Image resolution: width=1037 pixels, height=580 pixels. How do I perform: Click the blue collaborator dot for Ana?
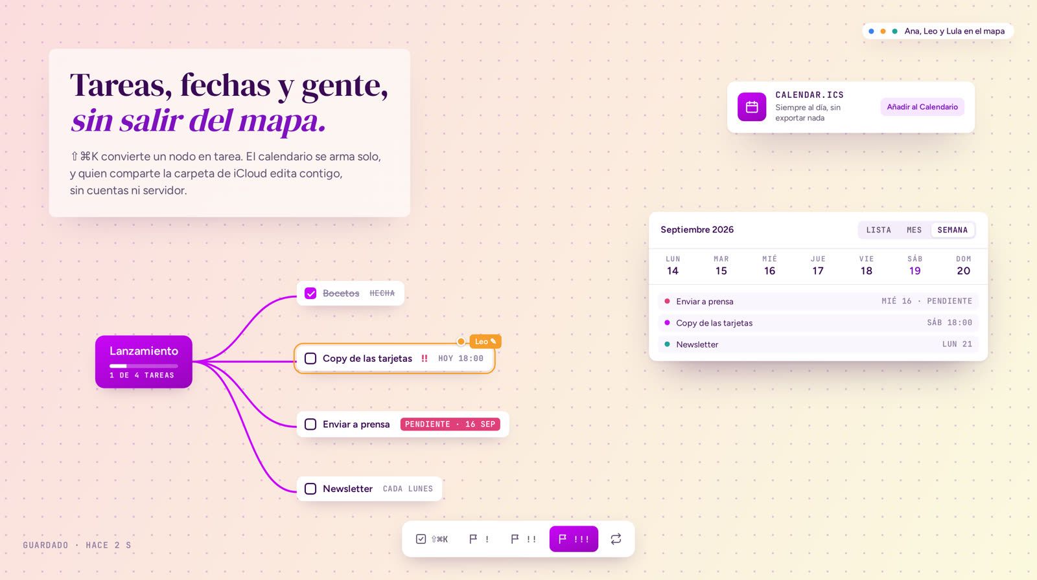(x=871, y=31)
